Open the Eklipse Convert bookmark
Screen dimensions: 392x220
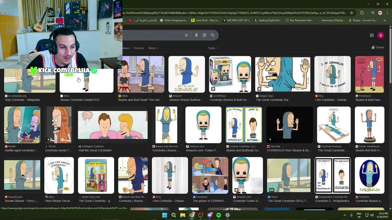tap(362, 20)
